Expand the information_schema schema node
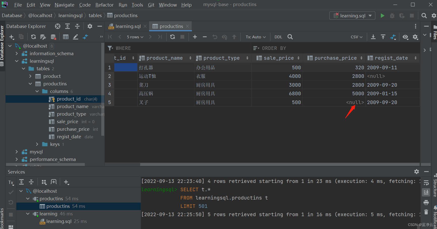Image resolution: width=437 pixels, height=229 pixels. pyautogui.click(x=17, y=53)
